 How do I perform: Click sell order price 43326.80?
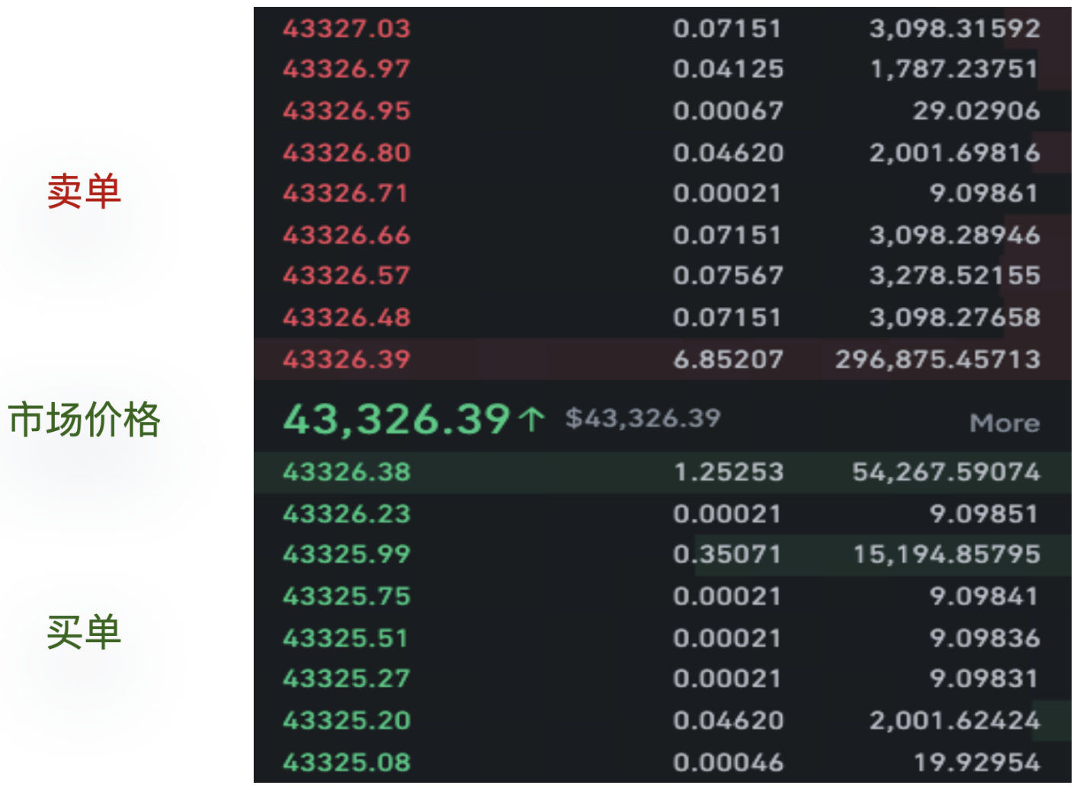click(346, 153)
